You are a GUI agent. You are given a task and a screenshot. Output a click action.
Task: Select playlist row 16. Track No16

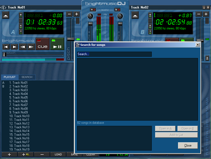[x=37, y=138]
